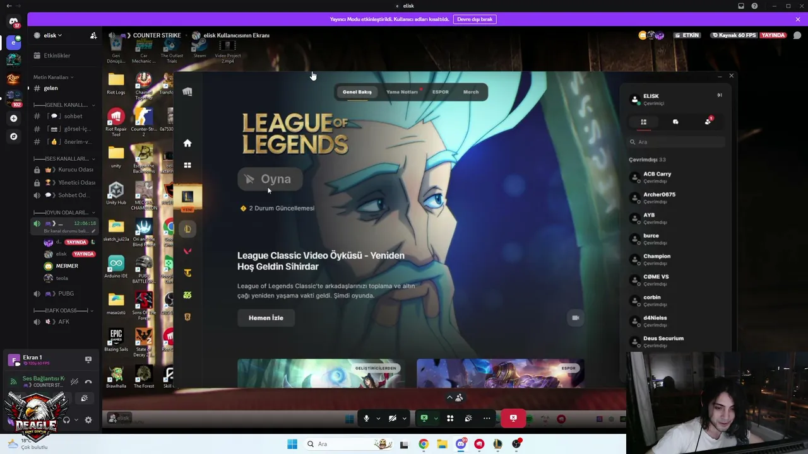Click the Riot fist logo in sidebar
Viewport: 808px width, 454px height.
tap(187, 92)
